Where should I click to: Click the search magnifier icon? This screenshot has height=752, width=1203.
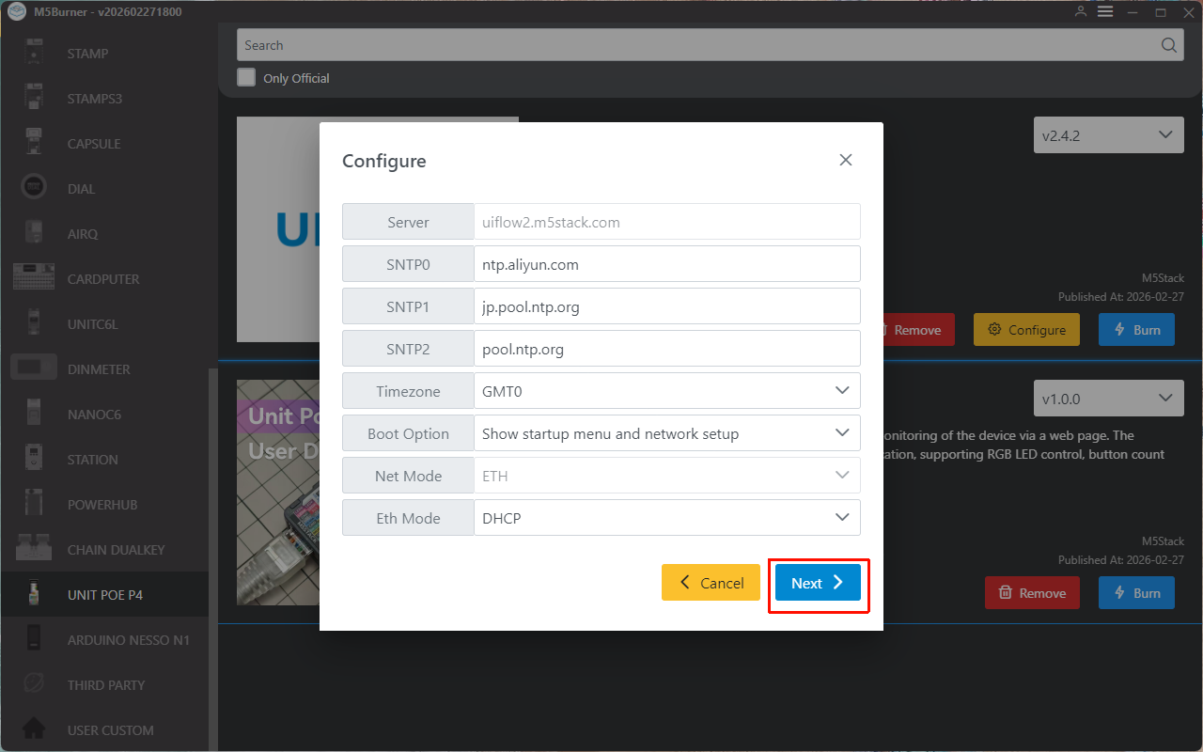coord(1168,45)
